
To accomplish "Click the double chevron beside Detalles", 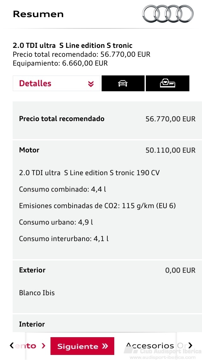I will (x=91, y=84).
